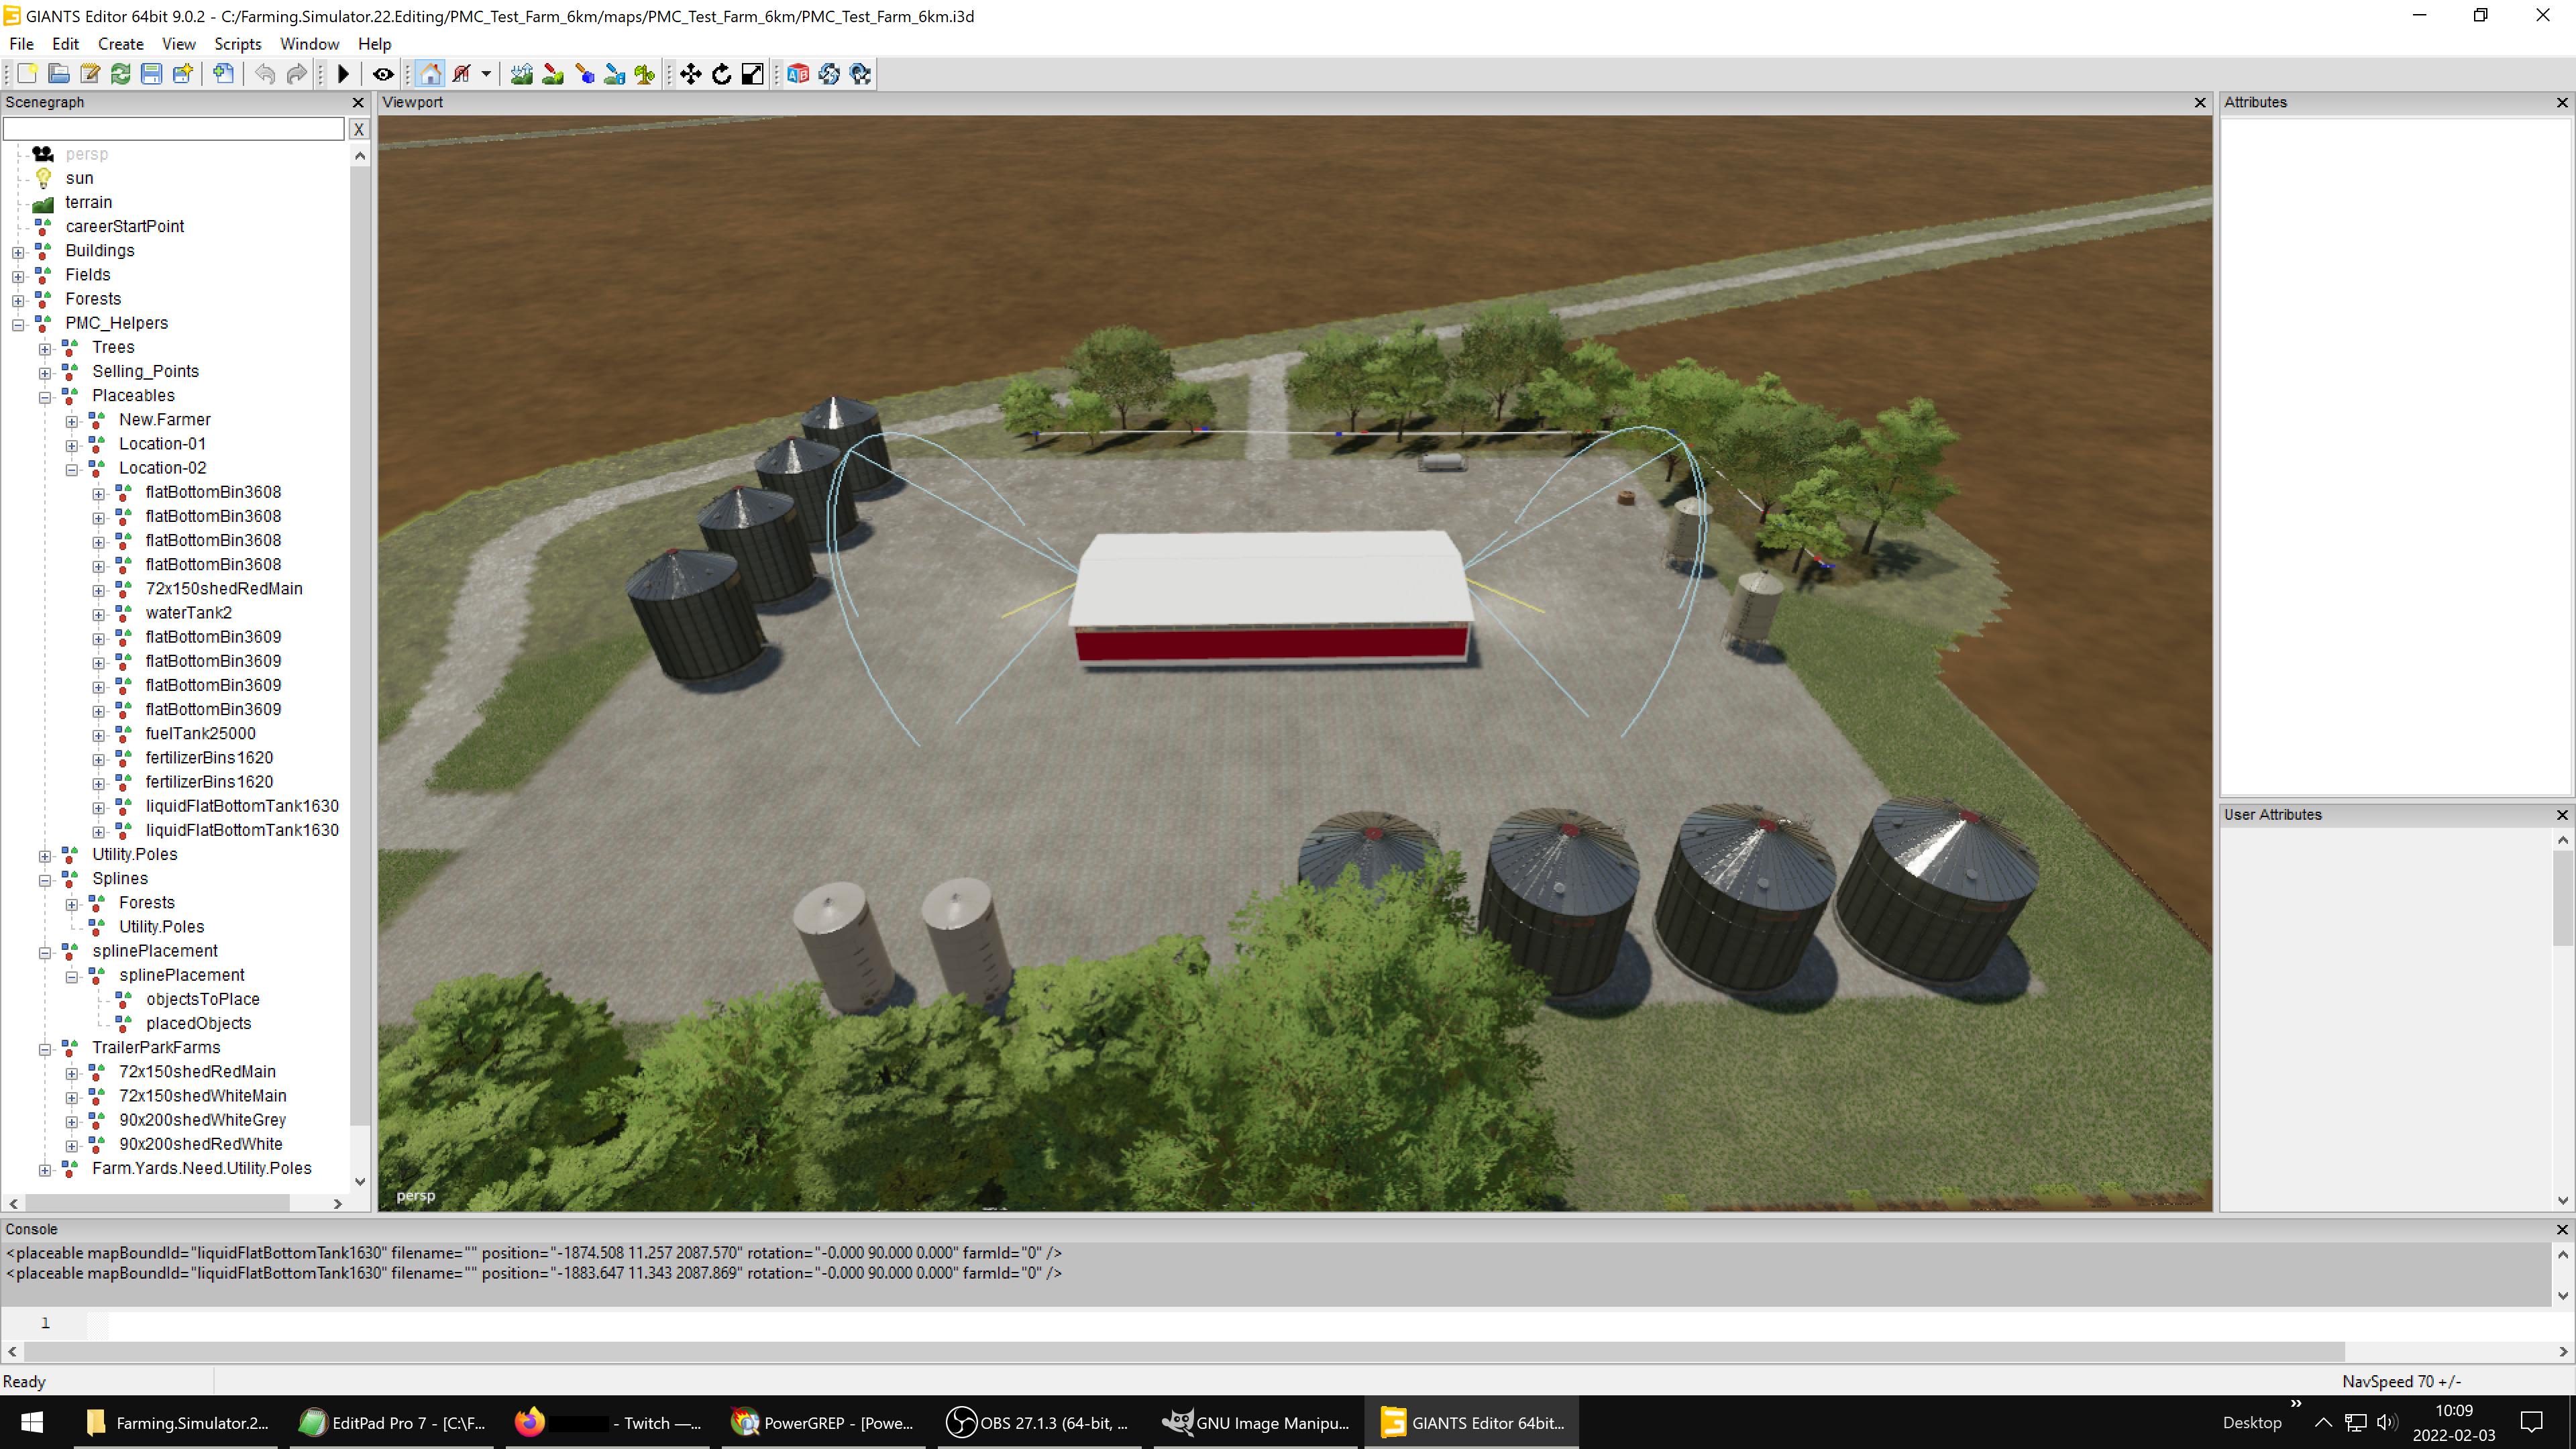
Task: Select the scale tool
Action: coord(753,74)
